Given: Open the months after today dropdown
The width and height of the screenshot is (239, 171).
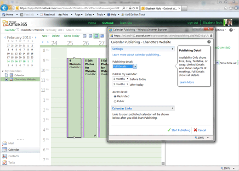Looking at the screenshot, I should [127, 84].
